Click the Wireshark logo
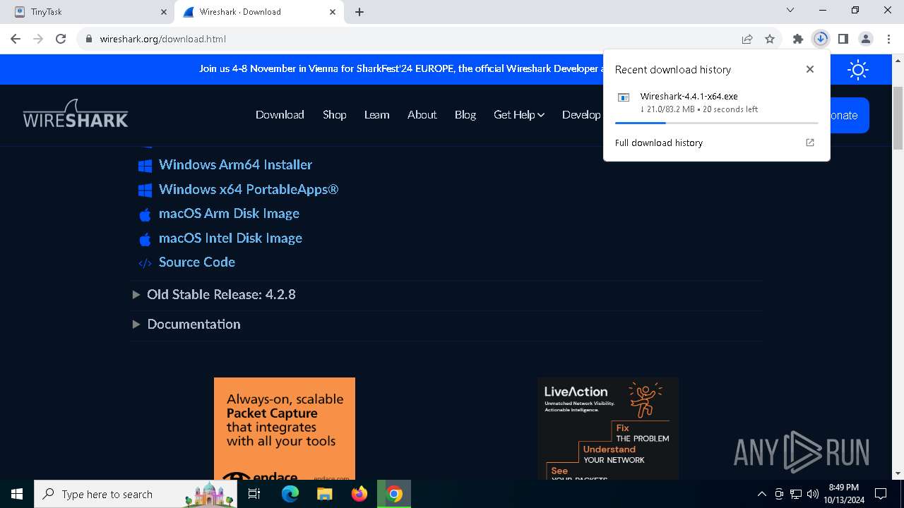Image resolution: width=904 pixels, height=508 pixels. coord(76,114)
